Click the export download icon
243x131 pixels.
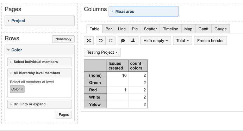133,41
